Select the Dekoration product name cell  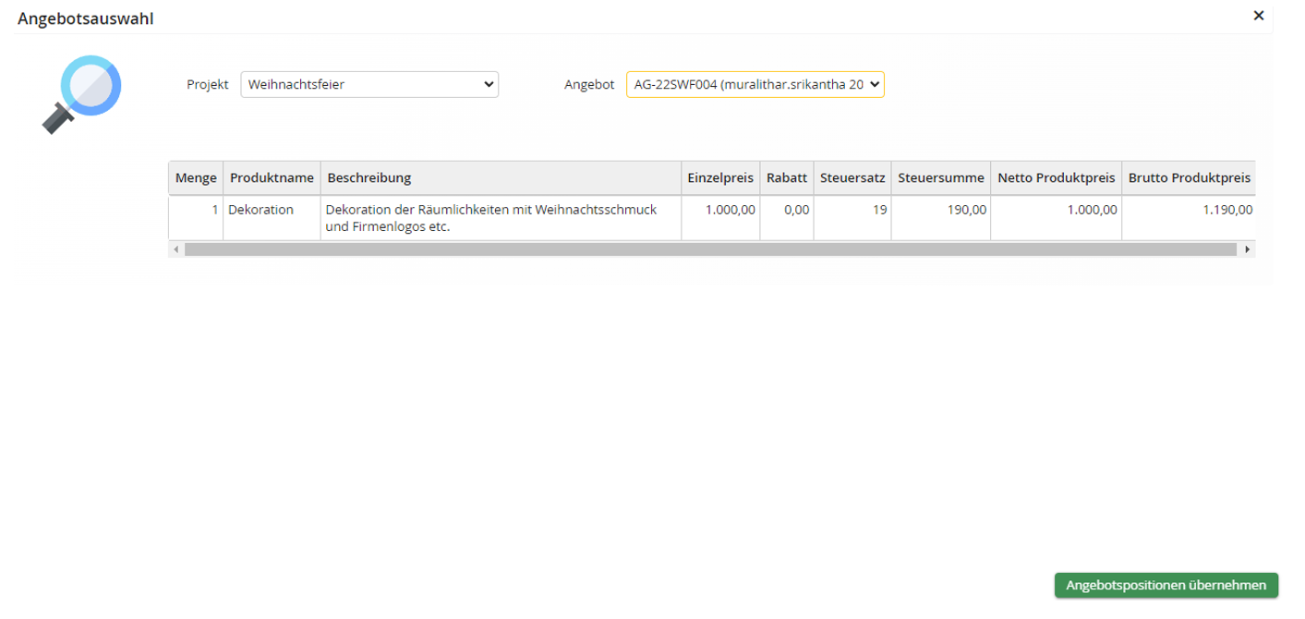pos(261,210)
